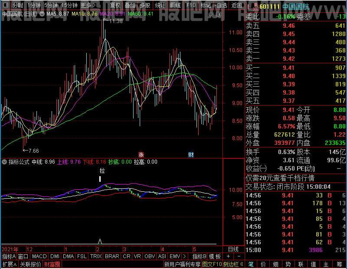Collapse 侧边栏 sidebar
347x269 pixels.
tap(233, 264)
